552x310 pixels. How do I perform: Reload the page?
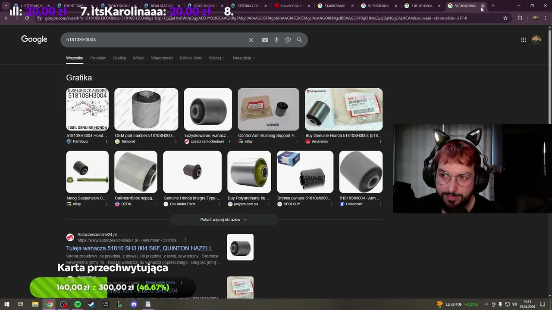(x=27, y=18)
